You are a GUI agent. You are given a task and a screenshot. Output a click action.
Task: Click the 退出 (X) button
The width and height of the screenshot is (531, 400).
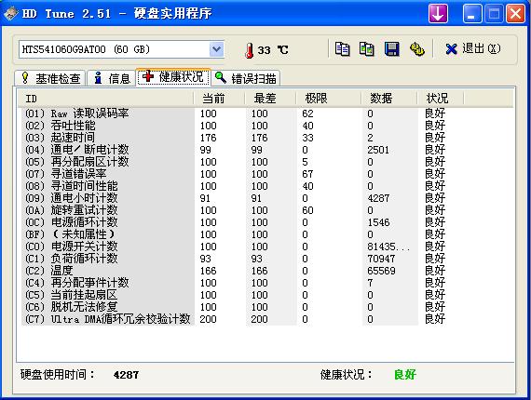click(473, 49)
